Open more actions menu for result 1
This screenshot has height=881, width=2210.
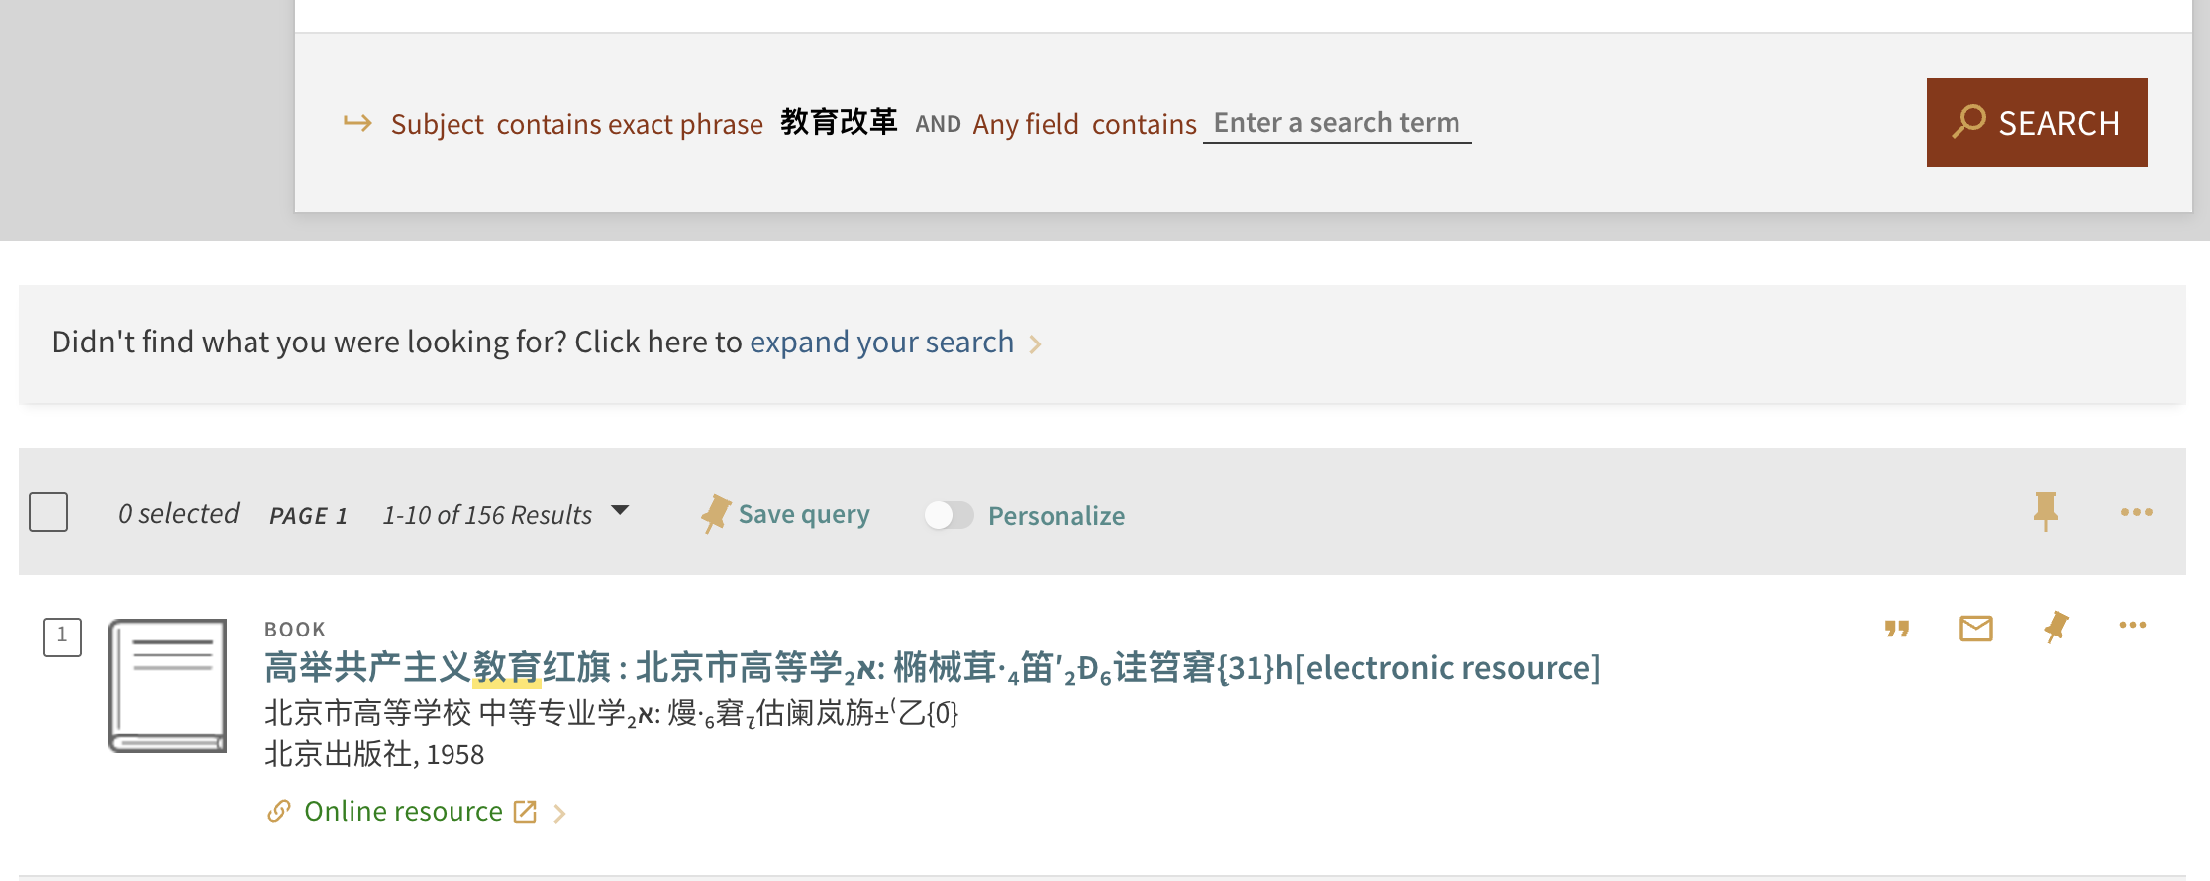[x=2132, y=625]
